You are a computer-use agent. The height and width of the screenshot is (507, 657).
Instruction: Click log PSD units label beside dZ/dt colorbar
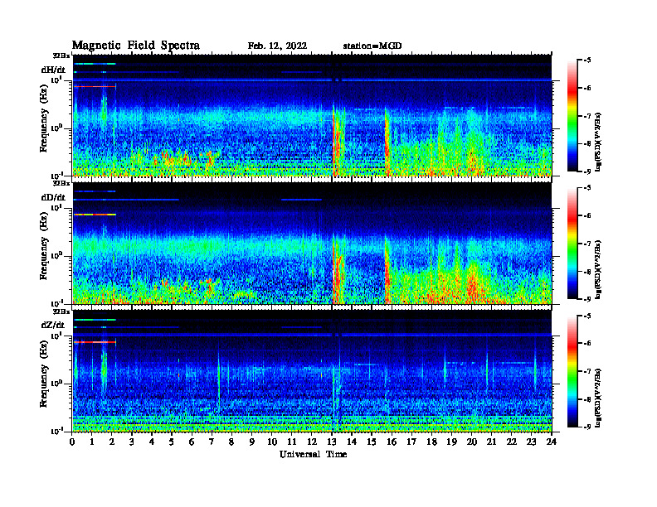pyautogui.click(x=599, y=398)
